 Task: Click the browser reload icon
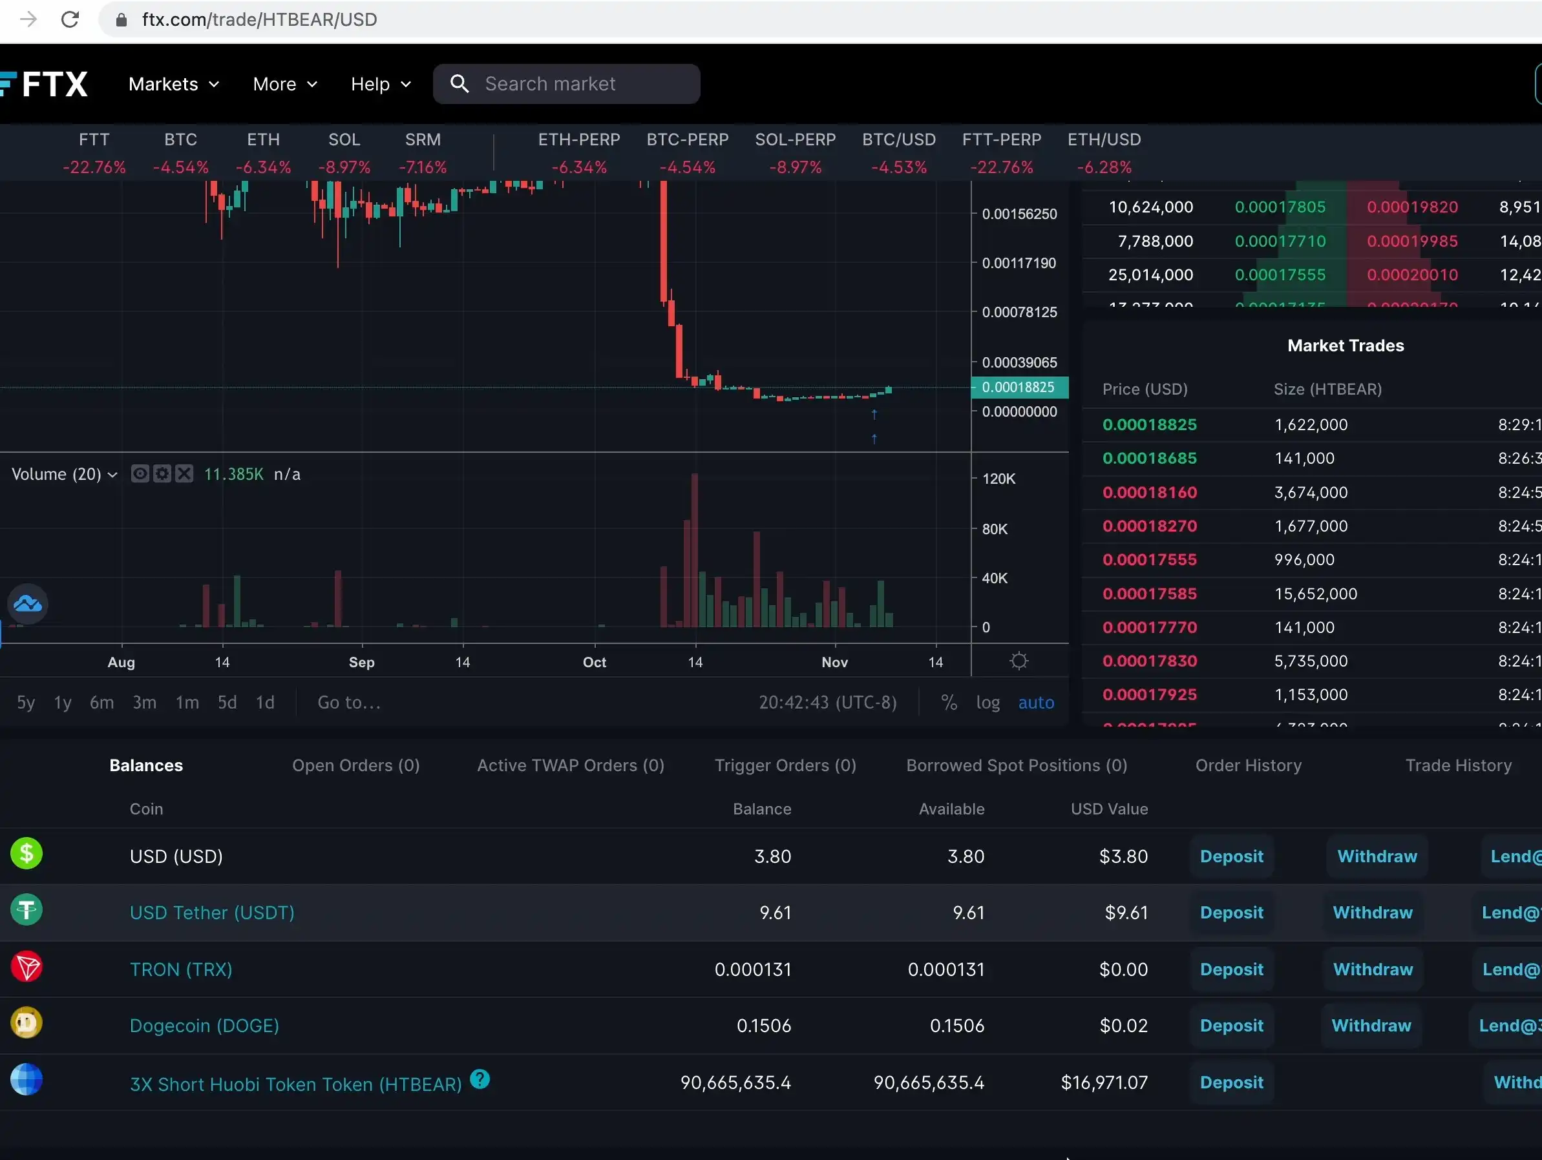point(70,19)
